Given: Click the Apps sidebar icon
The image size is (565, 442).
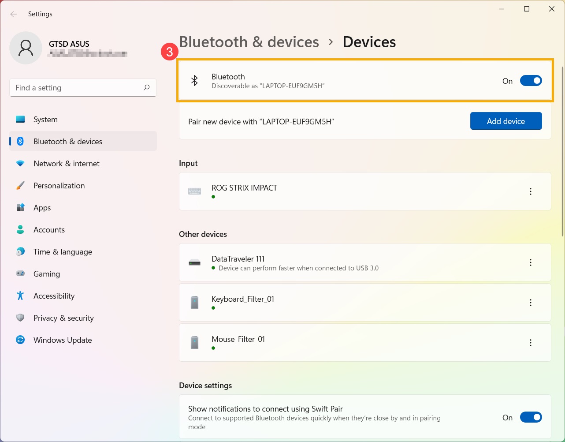Looking at the screenshot, I should 20,208.
